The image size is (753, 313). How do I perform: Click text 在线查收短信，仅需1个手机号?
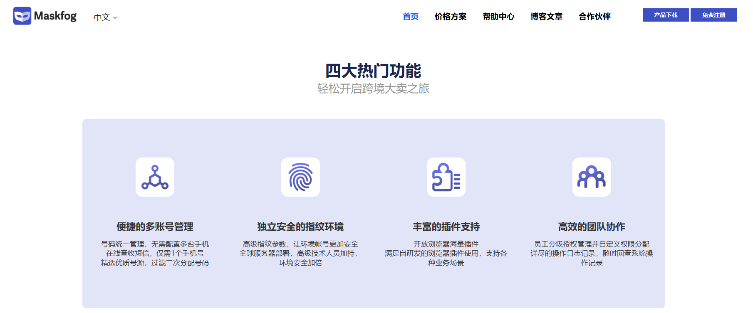pyautogui.click(x=155, y=253)
